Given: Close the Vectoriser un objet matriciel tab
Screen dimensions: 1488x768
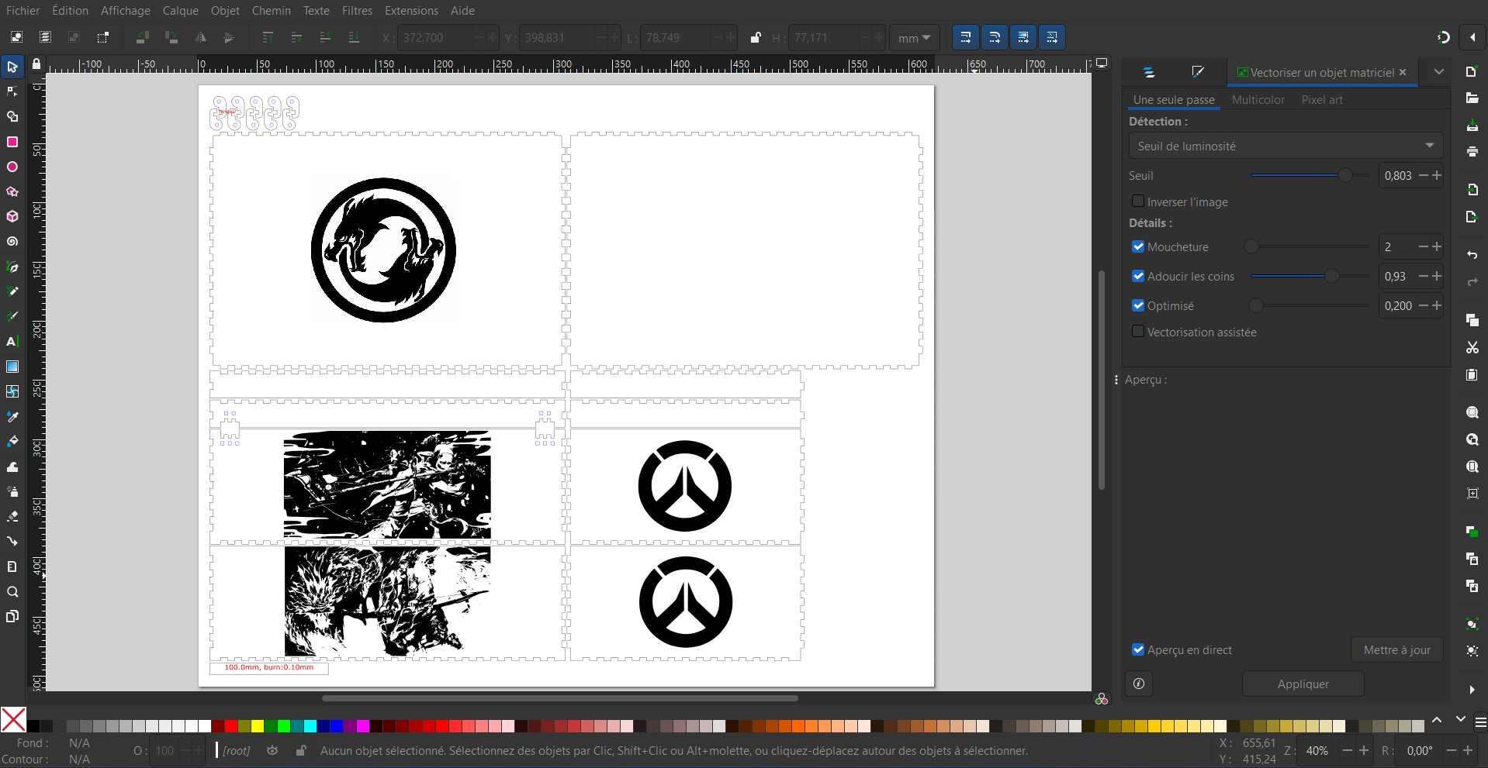Looking at the screenshot, I should click(1403, 72).
